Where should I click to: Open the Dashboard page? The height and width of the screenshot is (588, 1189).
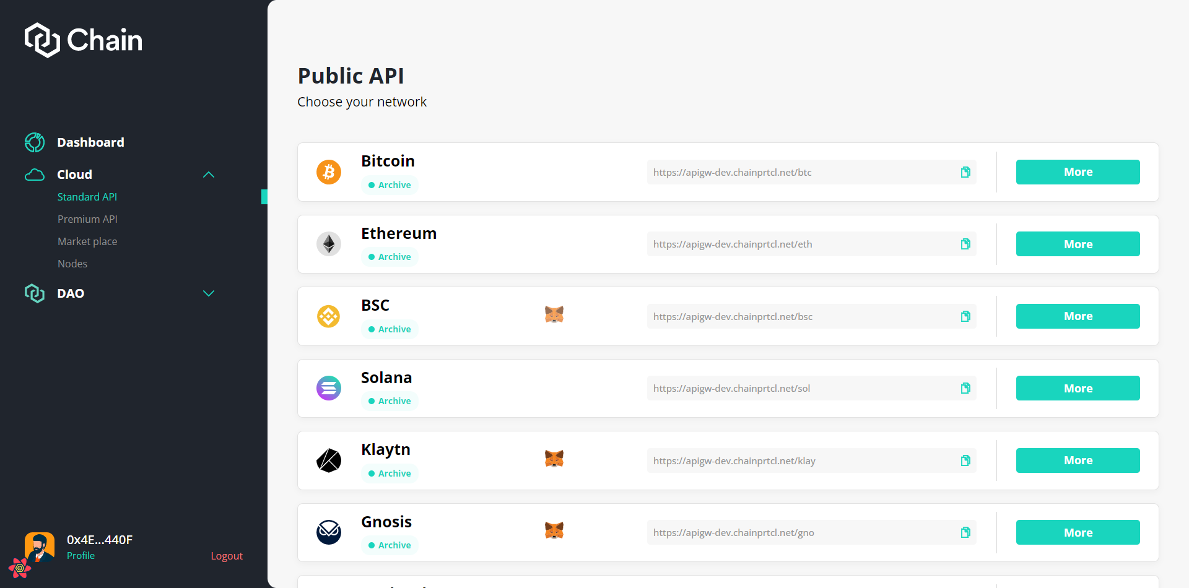pyautogui.click(x=90, y=142)
